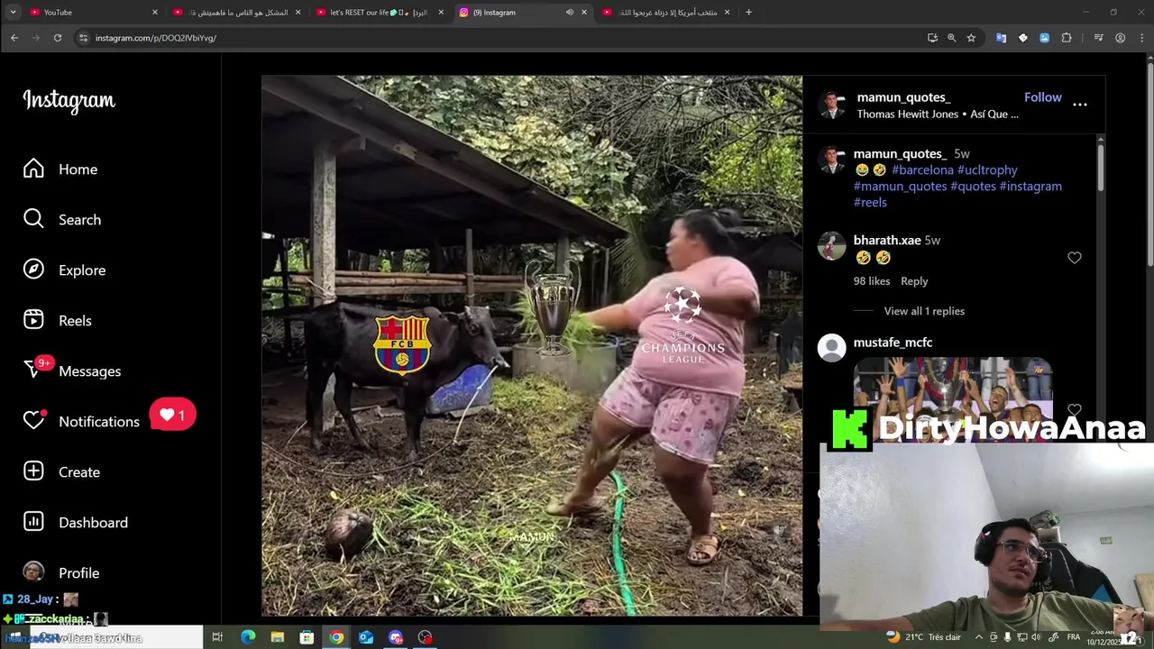The height and width of the screenshot is (649, 1154).
Task: Open the zoom magnifier in address bar
Action: click(951, 38)
